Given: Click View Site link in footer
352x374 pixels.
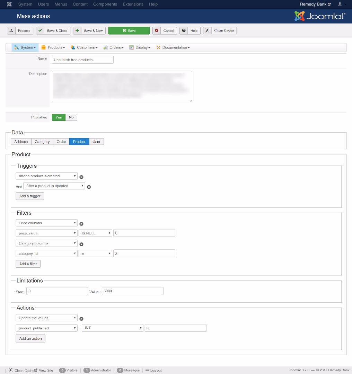Looking at the screenshot, I should click(46, 371).
